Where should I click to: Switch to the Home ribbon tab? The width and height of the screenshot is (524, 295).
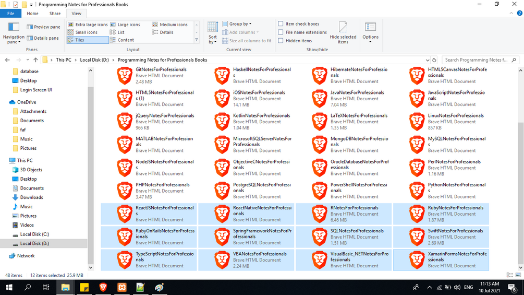pyautogui.click(x=32, y=14)
